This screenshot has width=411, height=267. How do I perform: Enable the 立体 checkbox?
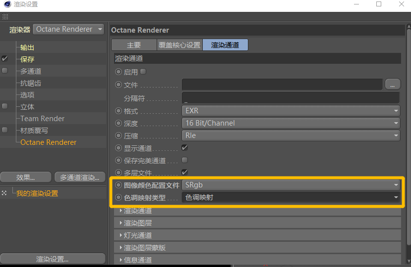pos(5,106)
